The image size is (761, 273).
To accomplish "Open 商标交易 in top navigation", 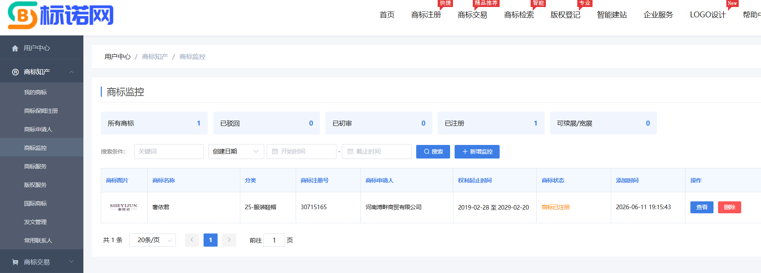I will pos(472,15).
